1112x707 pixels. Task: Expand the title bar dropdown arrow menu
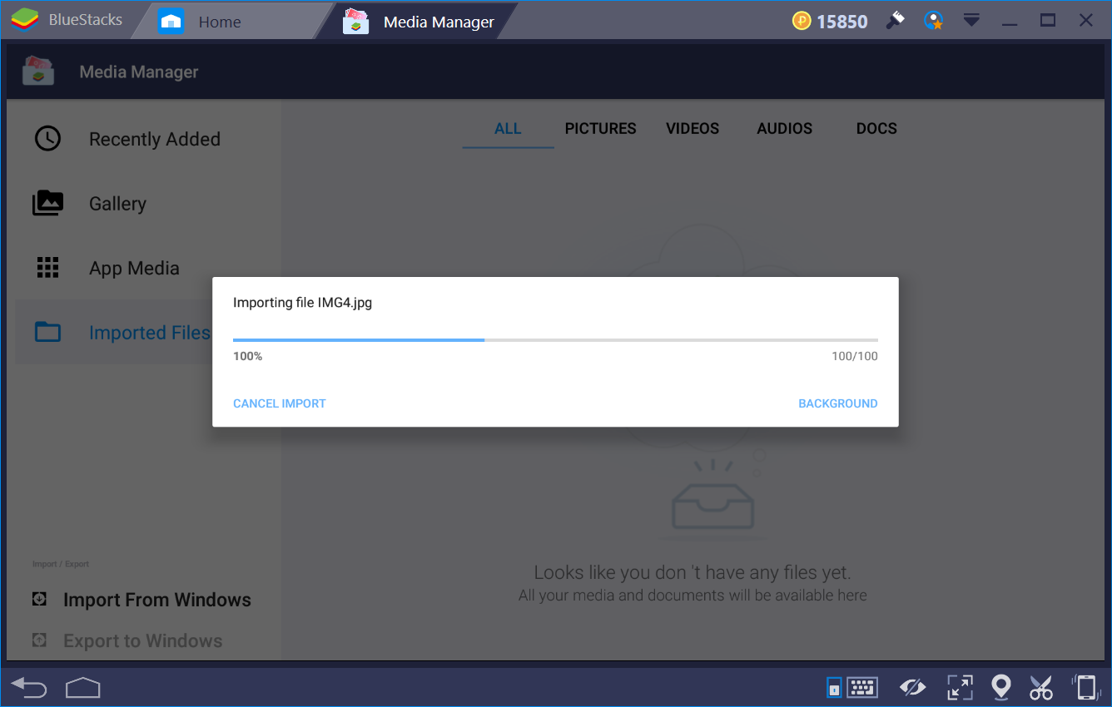[x=971, y=20]
